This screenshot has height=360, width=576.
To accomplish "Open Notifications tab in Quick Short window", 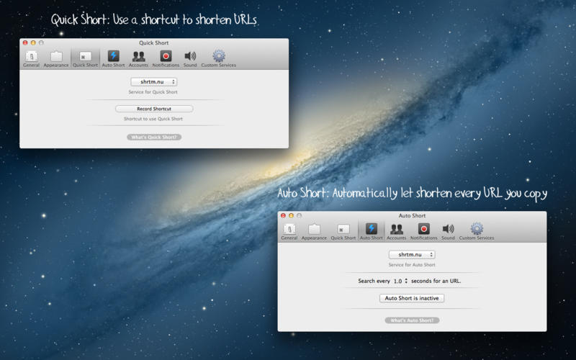I will pyautogui.click(x=166, y=59).
